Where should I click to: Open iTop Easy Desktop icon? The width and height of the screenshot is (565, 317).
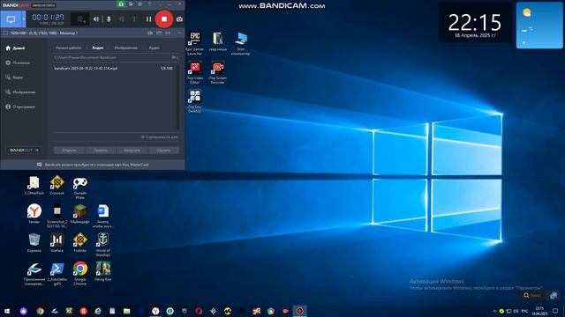[x=194, y=101]
